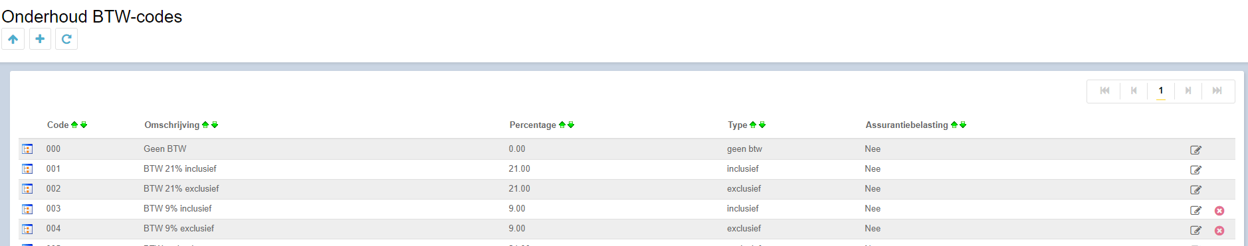This screenshot has width=1248, height=246.
Task: Click the 'Onderhoud BTW-codes' page title
Action: point(92,16)
